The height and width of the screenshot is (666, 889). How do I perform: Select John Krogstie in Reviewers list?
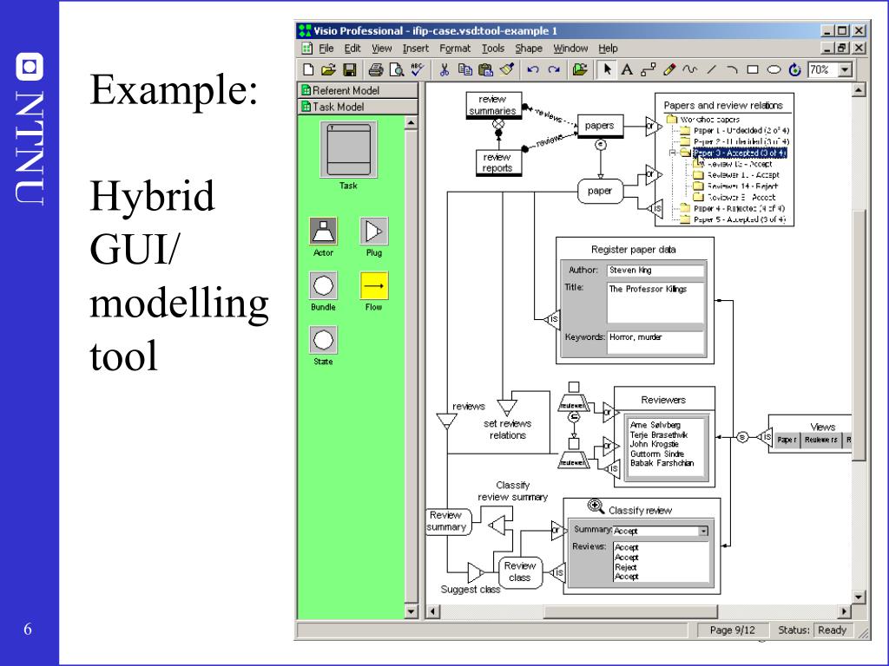point(654,444)
